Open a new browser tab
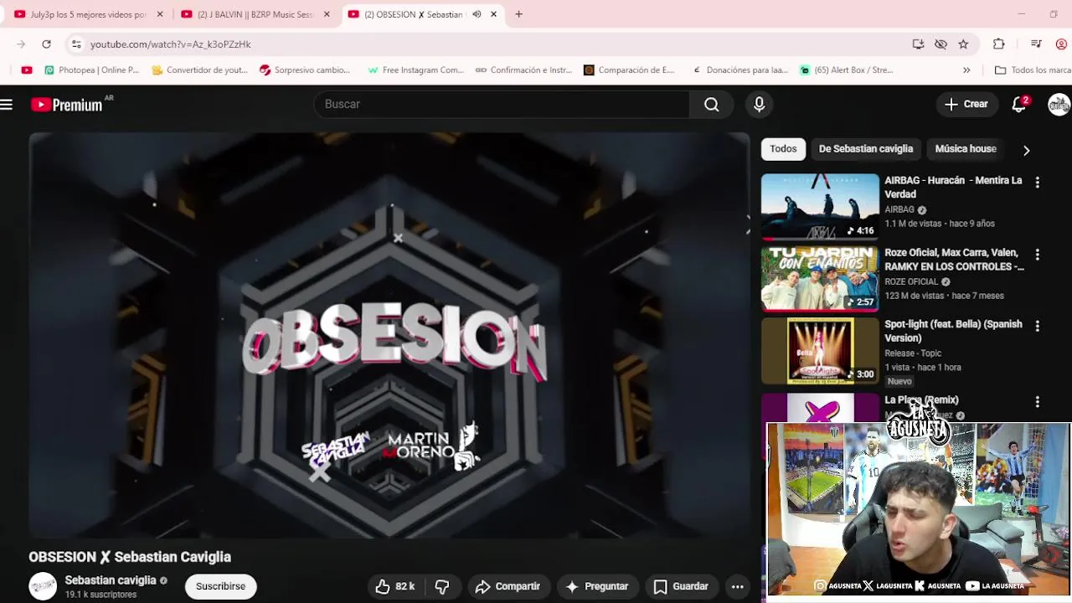 518,14
